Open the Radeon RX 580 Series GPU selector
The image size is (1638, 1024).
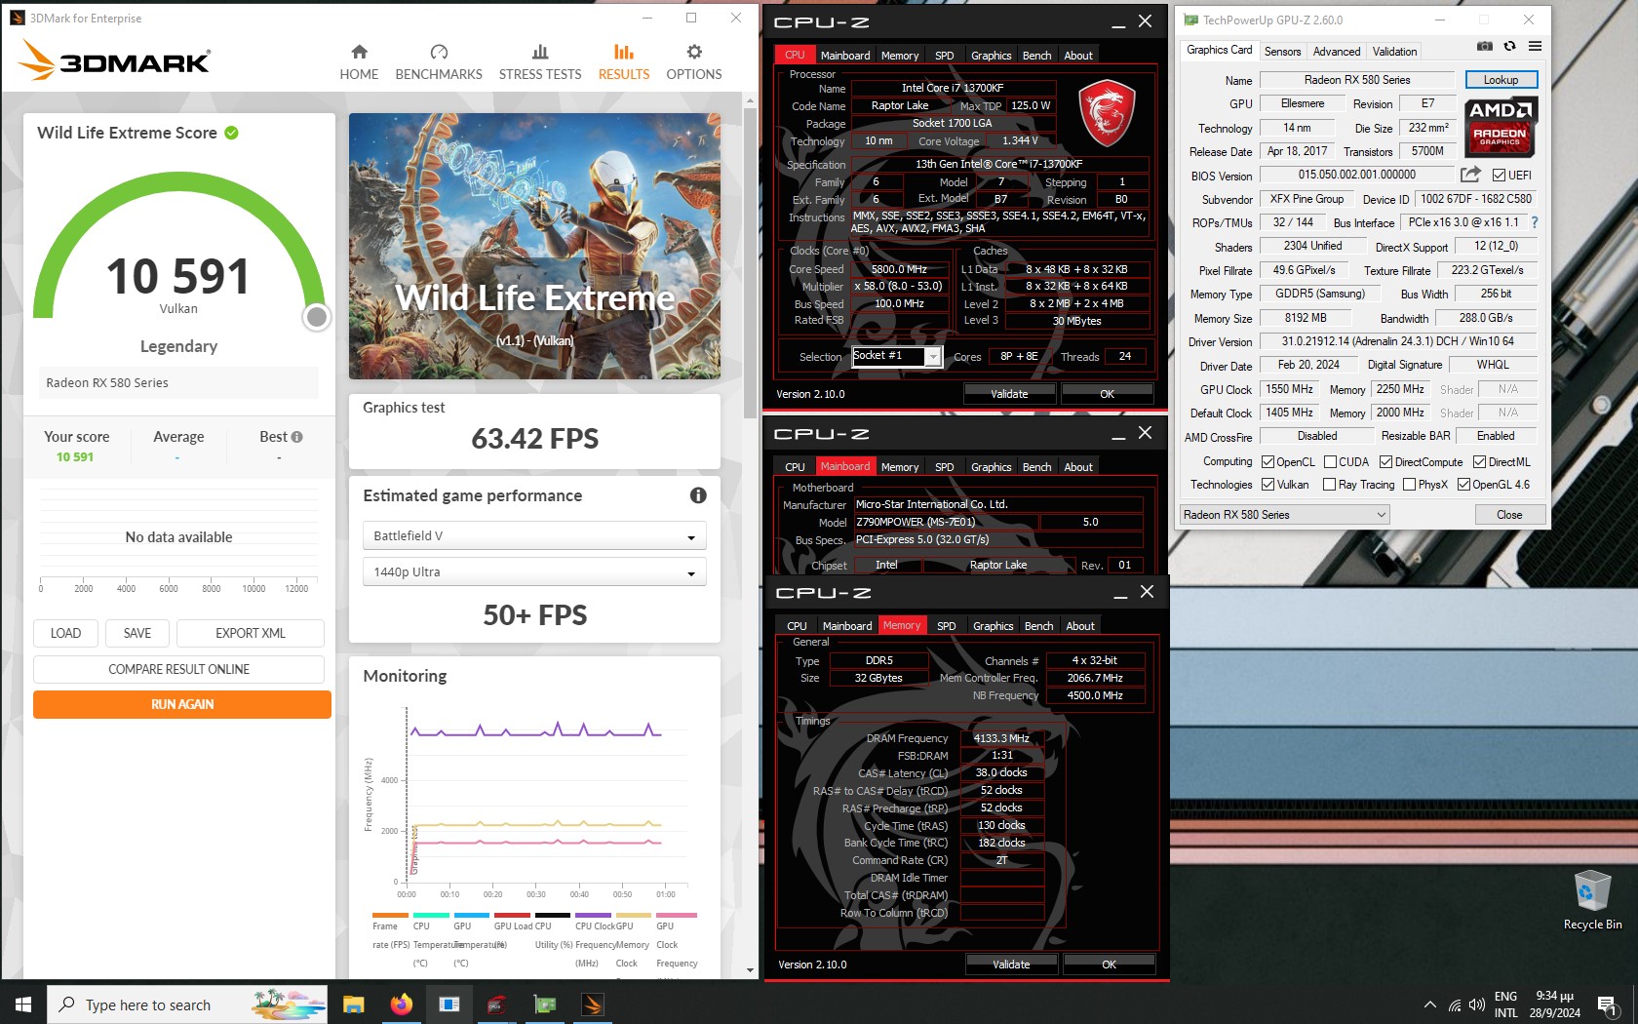(x=1283, y=515)
